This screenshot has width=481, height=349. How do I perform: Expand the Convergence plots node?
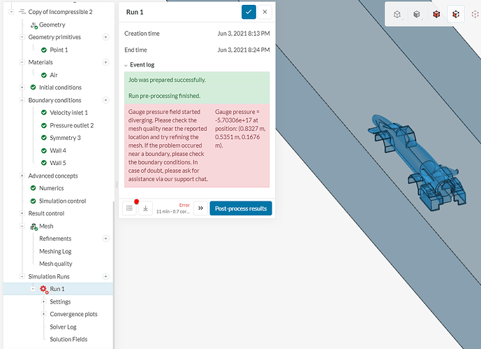coord(43,314)
